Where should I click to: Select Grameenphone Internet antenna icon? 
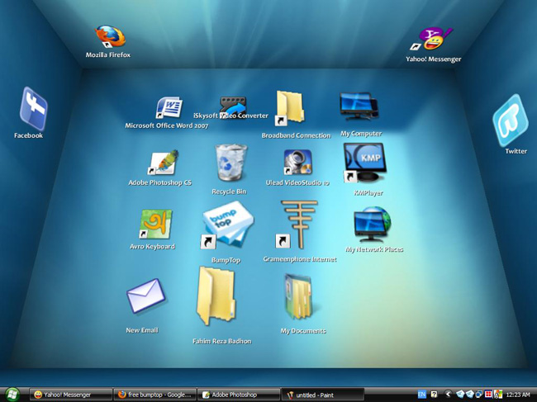pyautogui.click(x=297, y=224)
